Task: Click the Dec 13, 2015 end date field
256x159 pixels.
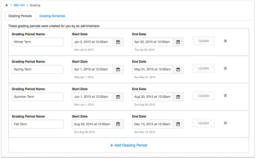Action: coord(153,124)
